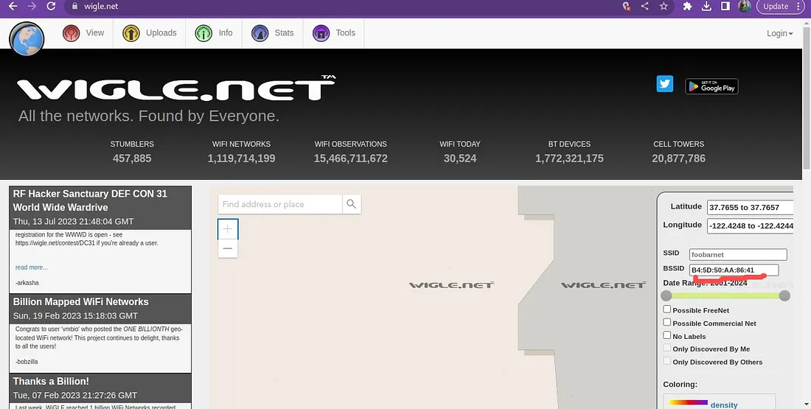Open the browser downloads icon
Image resolution: width=811 pixels, height=409 pixels.
coord(706,6)
